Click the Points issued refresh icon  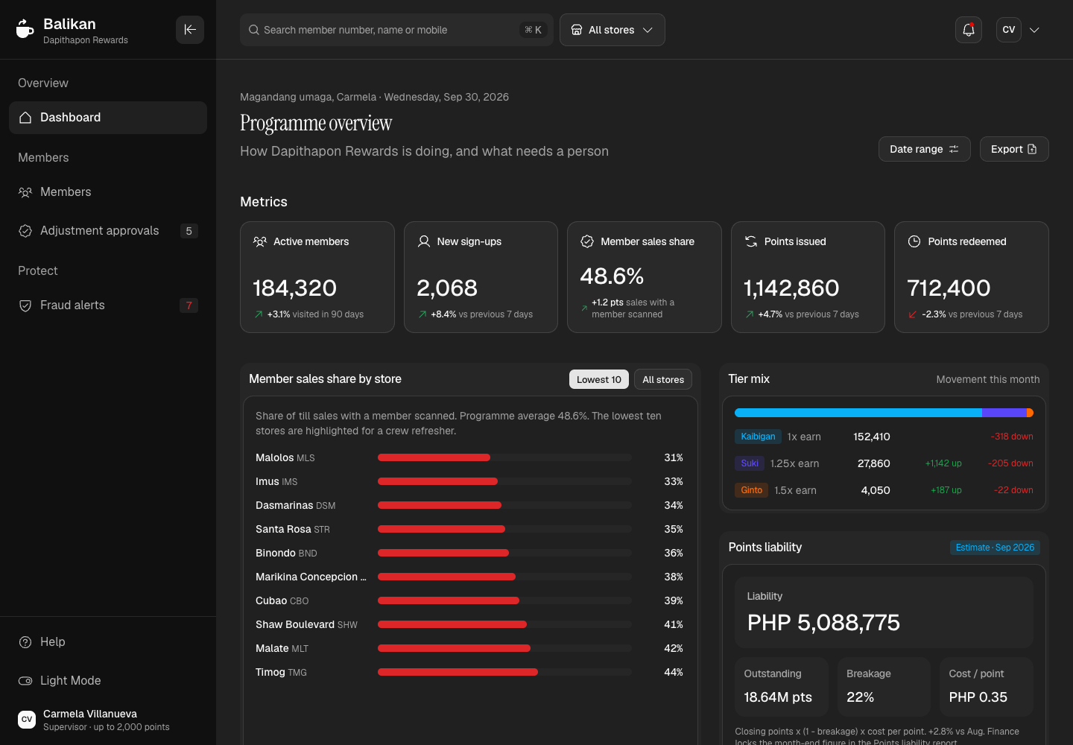[751, 241]
